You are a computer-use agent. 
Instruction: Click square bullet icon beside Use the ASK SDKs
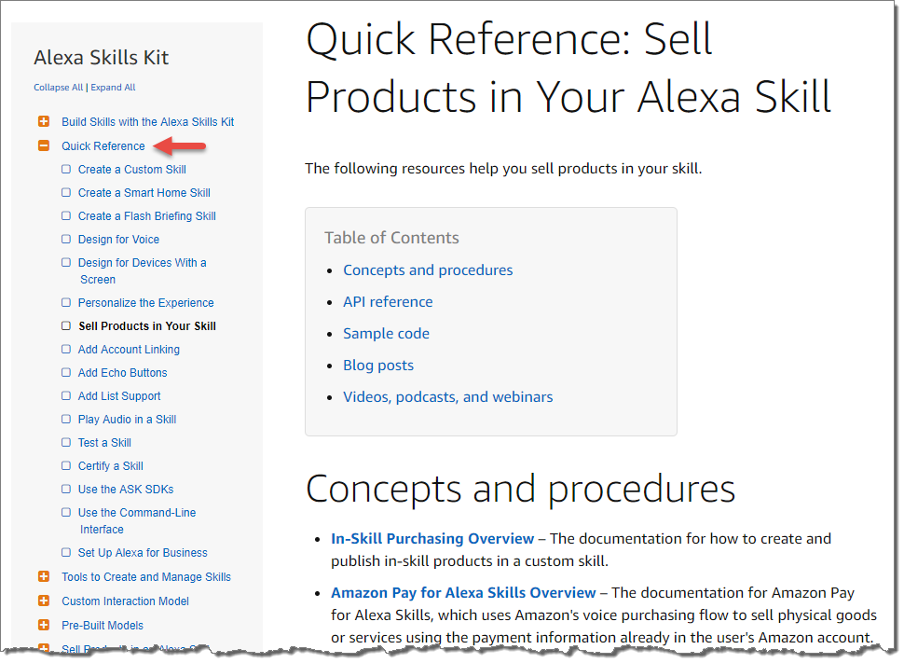click(x=66, y=490)
